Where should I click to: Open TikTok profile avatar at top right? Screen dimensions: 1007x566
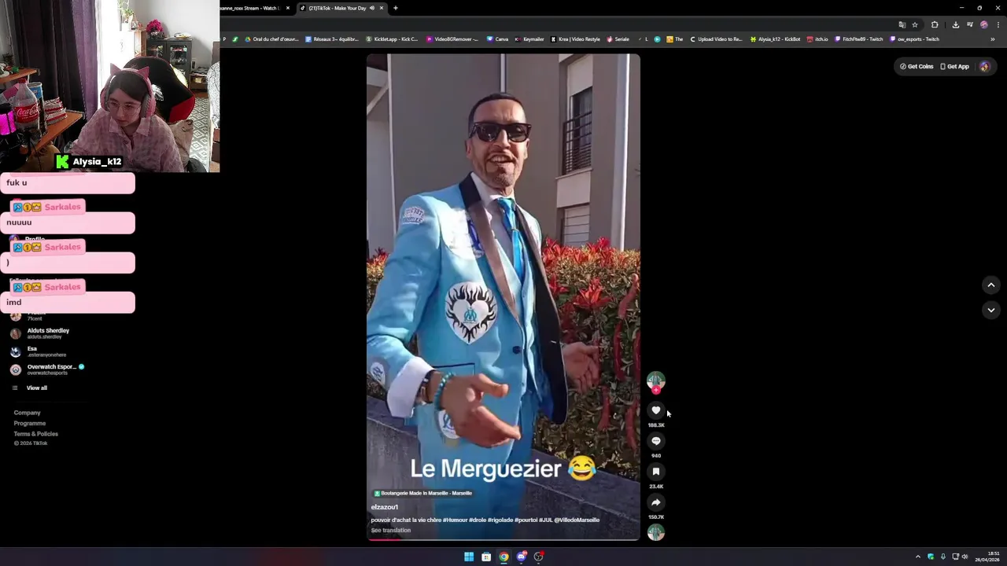(x=984, y=67)
